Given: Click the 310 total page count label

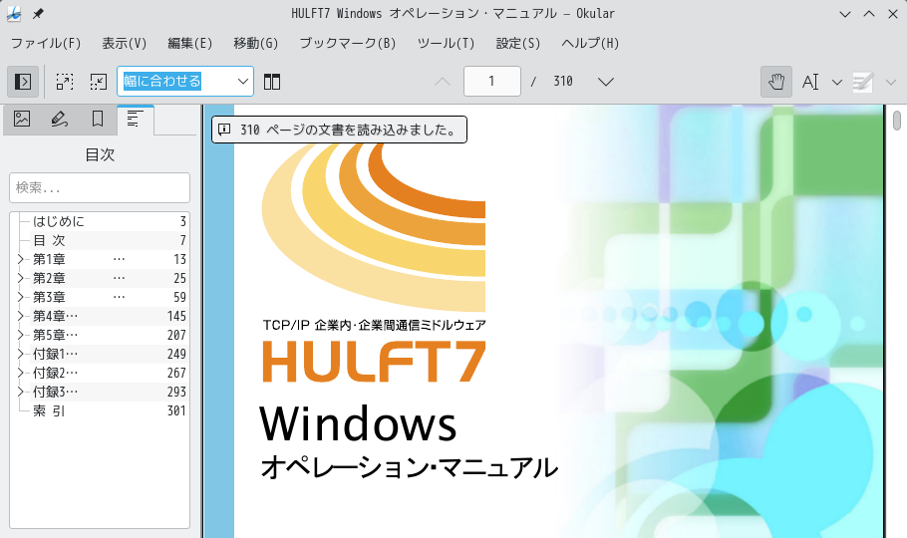Looking at the screenshot, I should pyautogui.click(x=563, y=81).
